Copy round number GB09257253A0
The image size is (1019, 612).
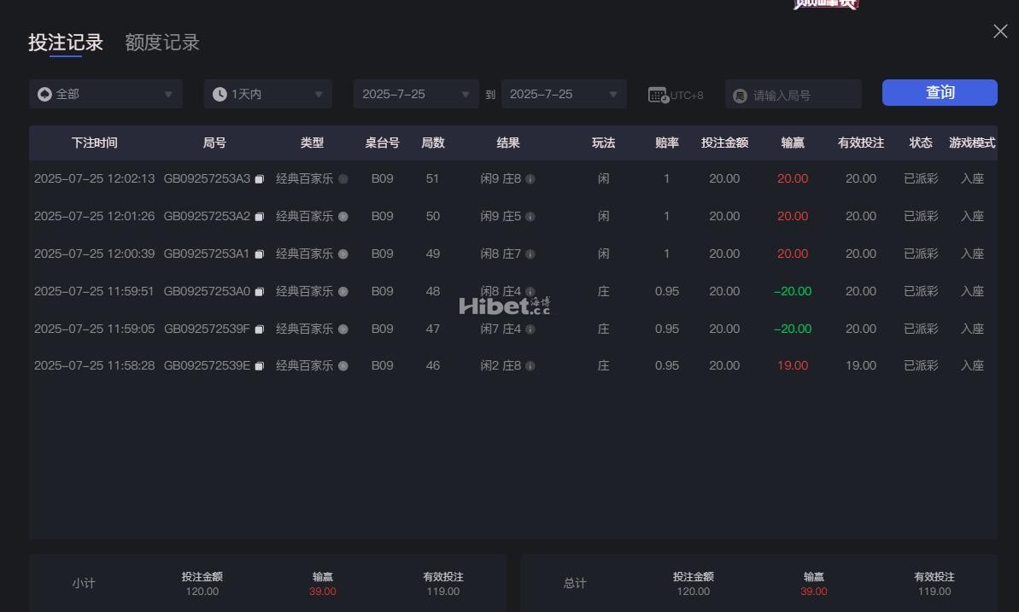[x=260, y=292]
